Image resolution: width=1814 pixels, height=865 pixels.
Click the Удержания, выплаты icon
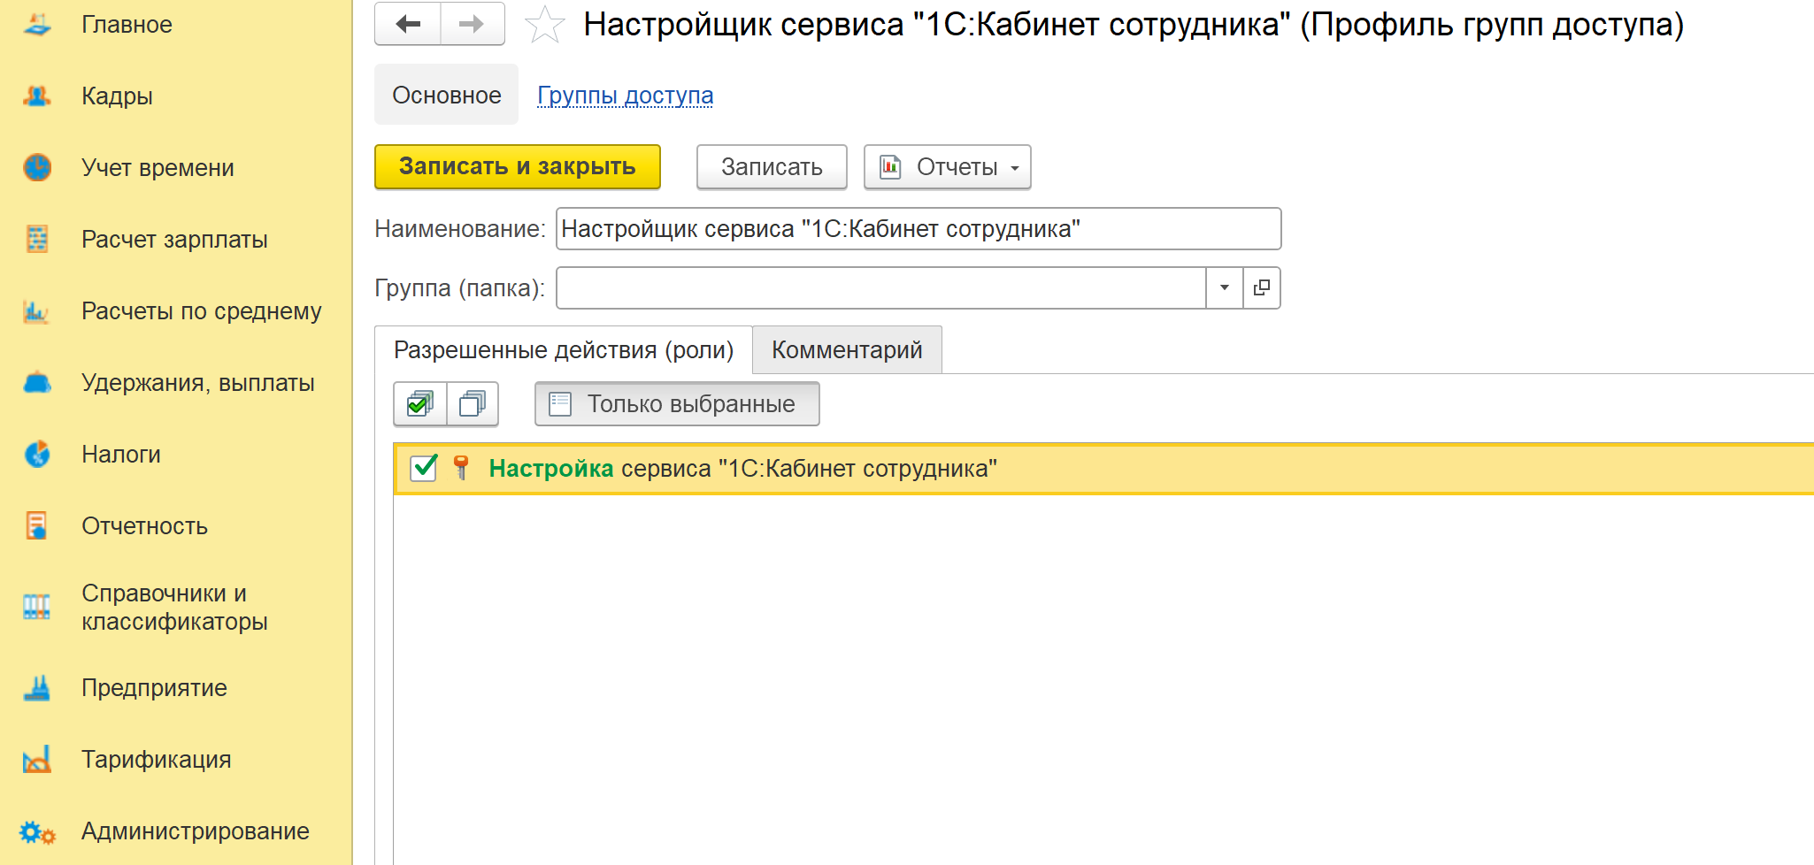pyautogui.click(x=37, y=382)
